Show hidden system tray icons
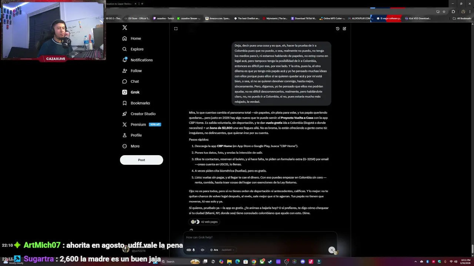Screen dimensions: 474x266 coord(415,262)
